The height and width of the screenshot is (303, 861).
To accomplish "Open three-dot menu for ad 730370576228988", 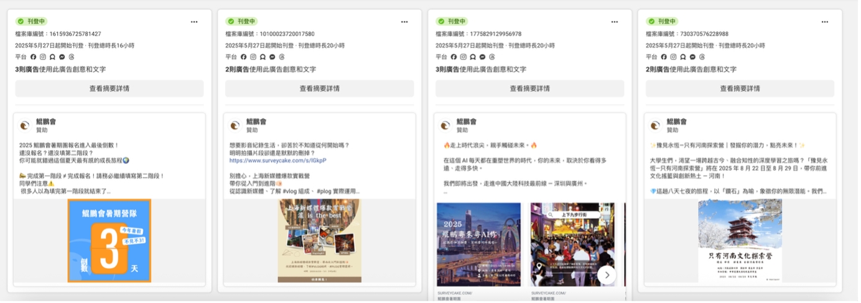I will (x=825, y=22).
